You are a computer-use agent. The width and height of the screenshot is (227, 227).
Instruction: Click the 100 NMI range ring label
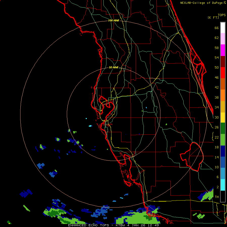click(113, 21)
